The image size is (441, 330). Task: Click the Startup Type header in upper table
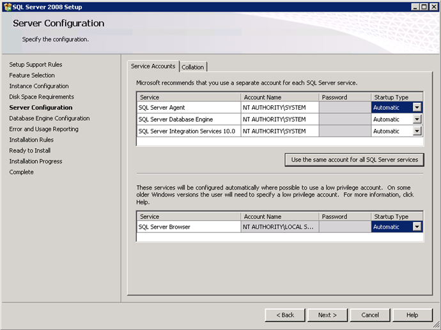(397, 97)
